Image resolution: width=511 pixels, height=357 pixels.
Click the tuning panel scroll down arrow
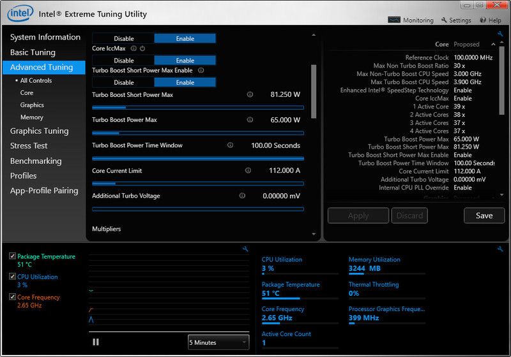click(314, 234)
